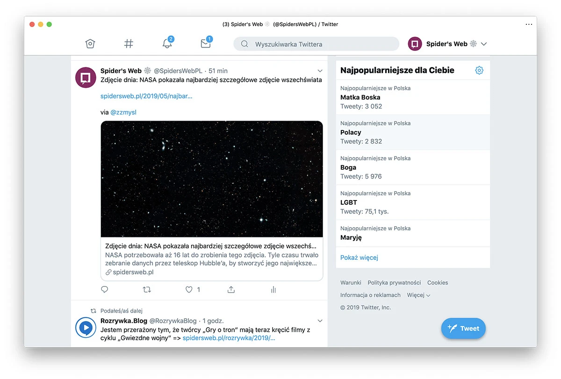The width and height of the screenshot is (561, 379).
Task: Click the Spider's Web name in header
Action: [x=447, y=44]
